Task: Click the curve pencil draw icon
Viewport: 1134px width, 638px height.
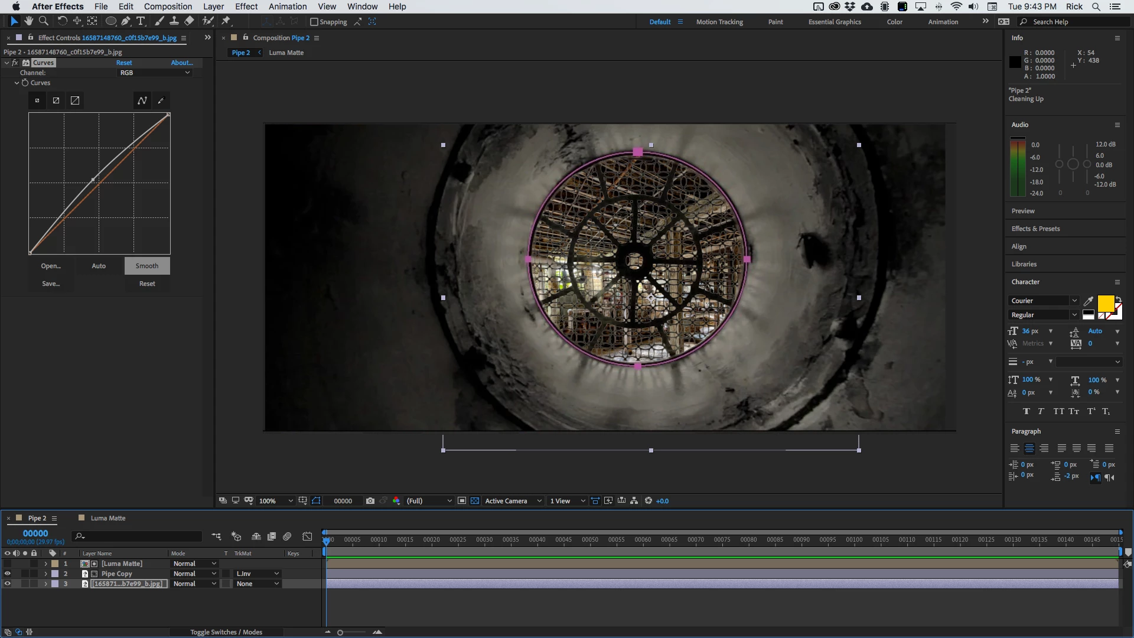Action: point(161,100)
